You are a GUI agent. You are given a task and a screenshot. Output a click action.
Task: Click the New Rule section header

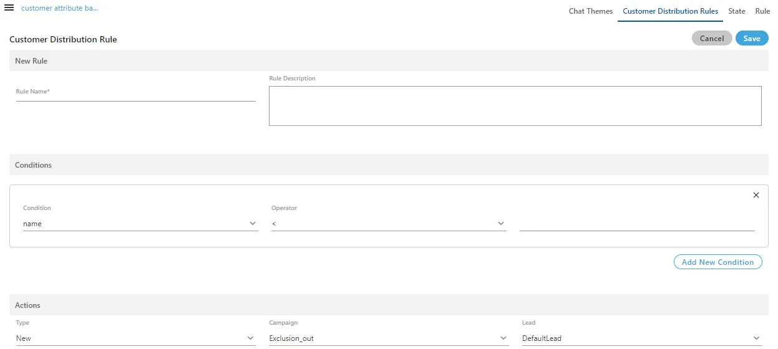389,61
